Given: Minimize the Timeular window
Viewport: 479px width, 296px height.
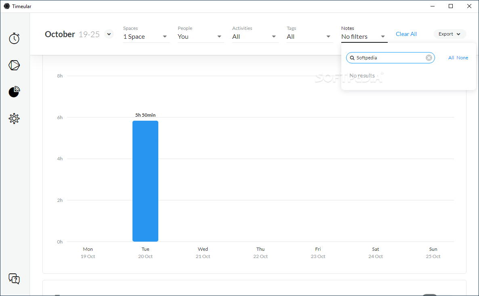Looking at the screenshot, I should [x=433, y=6].
